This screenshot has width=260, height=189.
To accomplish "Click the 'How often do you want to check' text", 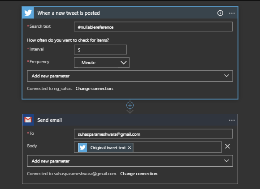I will tap(68, 40).
